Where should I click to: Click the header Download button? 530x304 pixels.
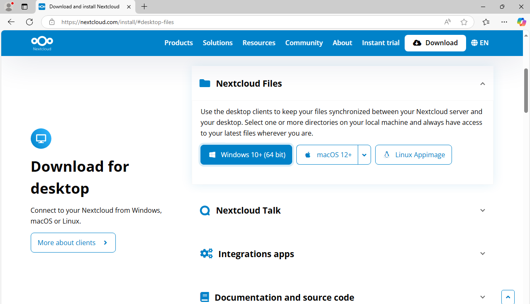coord(435,43)
